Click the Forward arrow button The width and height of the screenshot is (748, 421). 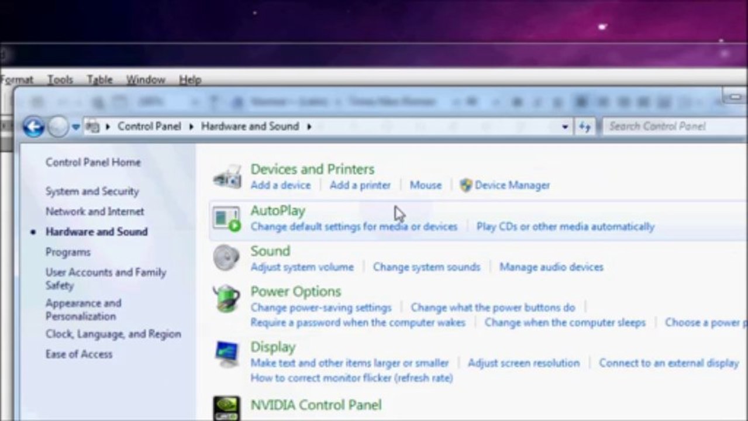click(58, 126)
